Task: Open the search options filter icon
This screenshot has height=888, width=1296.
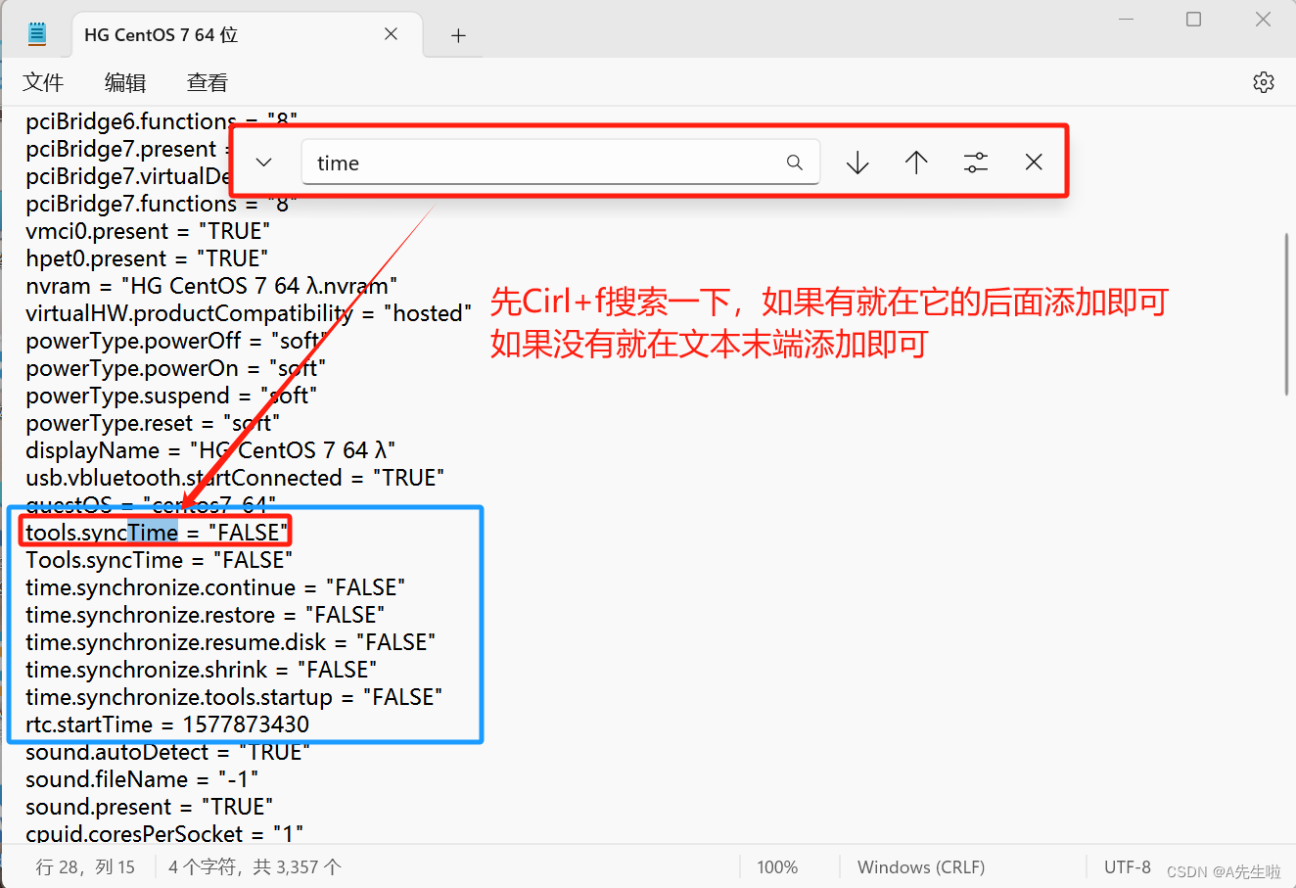Action: pyautogui.click(x=976, y=162)
